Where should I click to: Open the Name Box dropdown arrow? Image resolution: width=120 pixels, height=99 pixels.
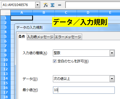coord(37,5)
